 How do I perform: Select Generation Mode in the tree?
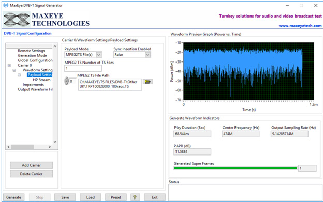click(32, 55)
